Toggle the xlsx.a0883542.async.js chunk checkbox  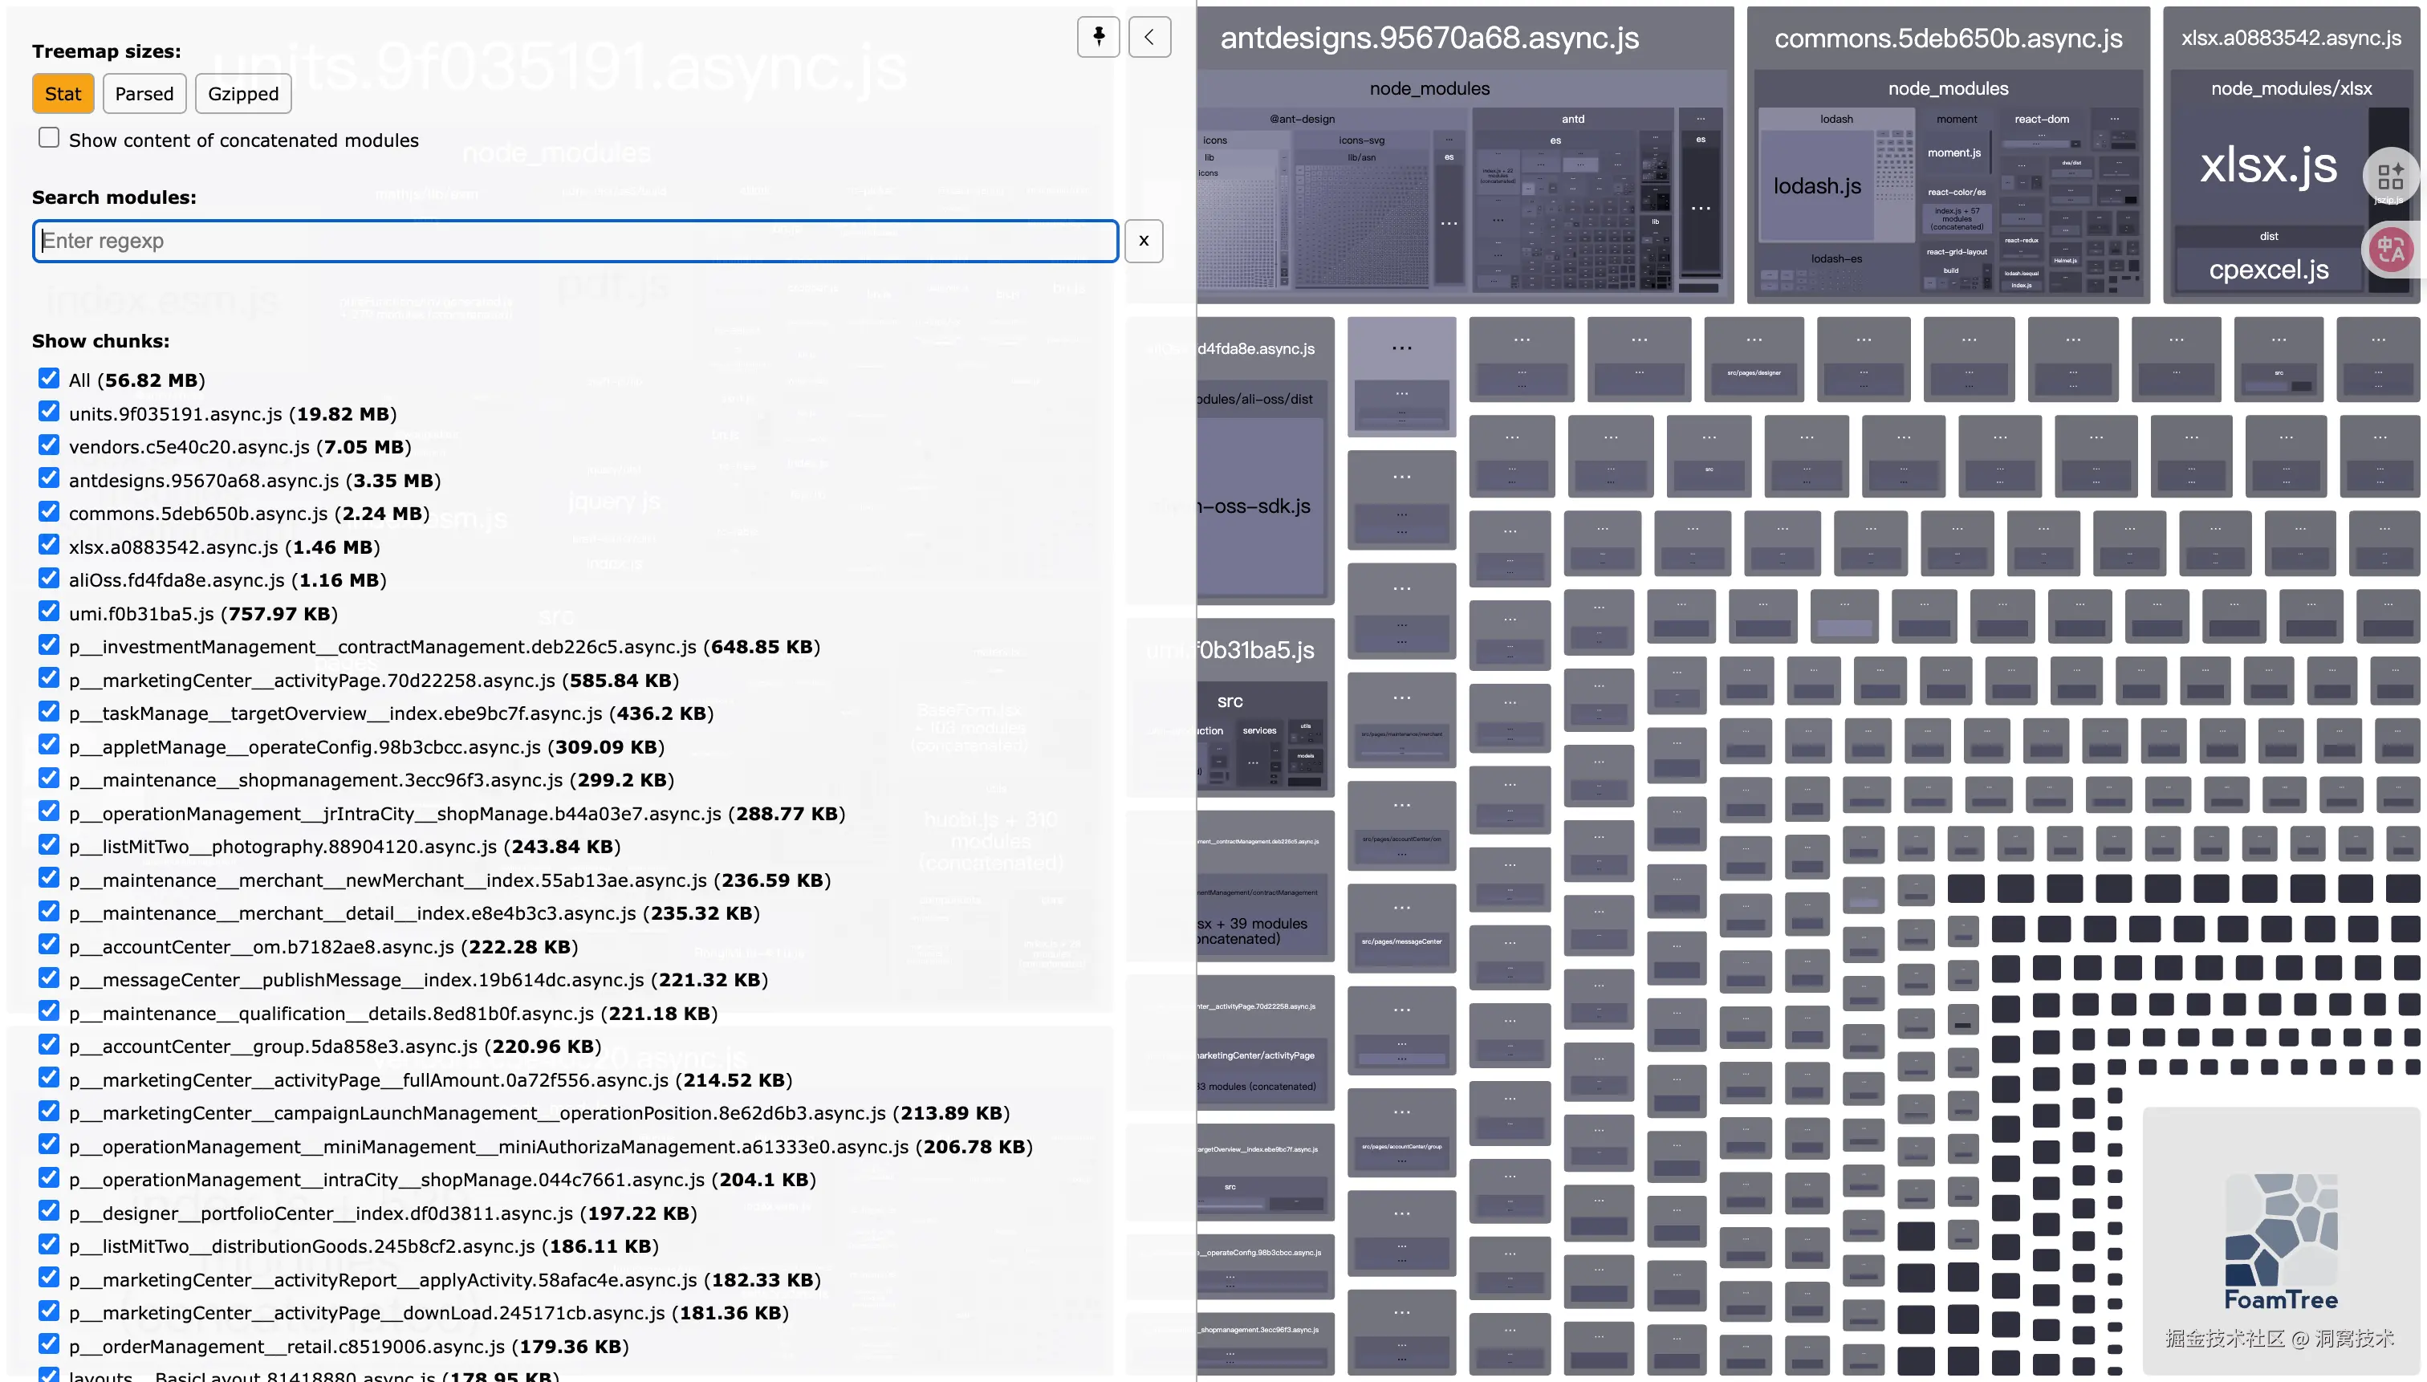(x=49, y=545)
